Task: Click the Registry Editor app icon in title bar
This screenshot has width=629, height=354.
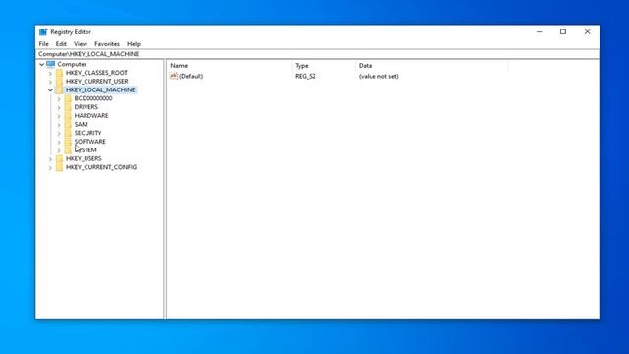Action: (43, 32)
